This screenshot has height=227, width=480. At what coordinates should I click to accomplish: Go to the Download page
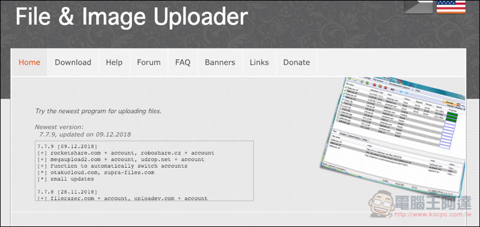coord(73,62)
